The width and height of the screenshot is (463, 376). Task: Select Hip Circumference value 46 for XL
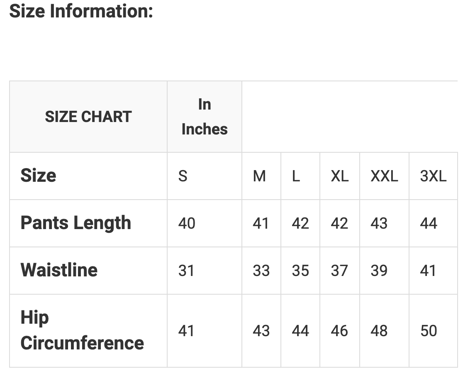click(x=339, y=331)
